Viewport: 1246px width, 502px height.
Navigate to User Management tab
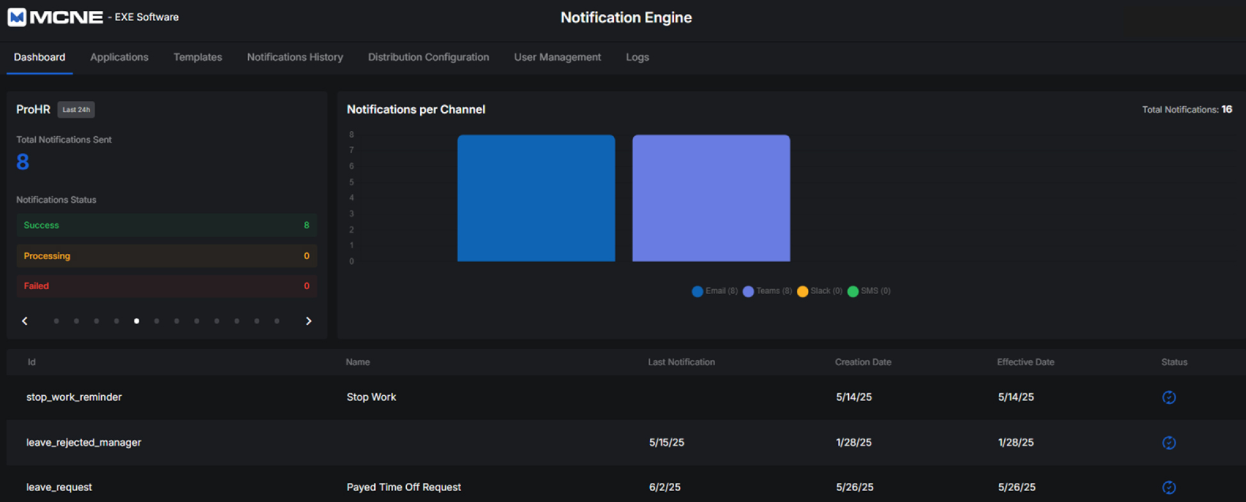point(557,57)
